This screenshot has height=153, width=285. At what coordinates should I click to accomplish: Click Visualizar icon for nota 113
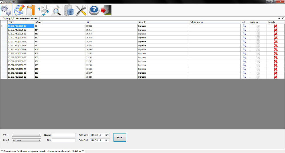[x=258, y=34]
